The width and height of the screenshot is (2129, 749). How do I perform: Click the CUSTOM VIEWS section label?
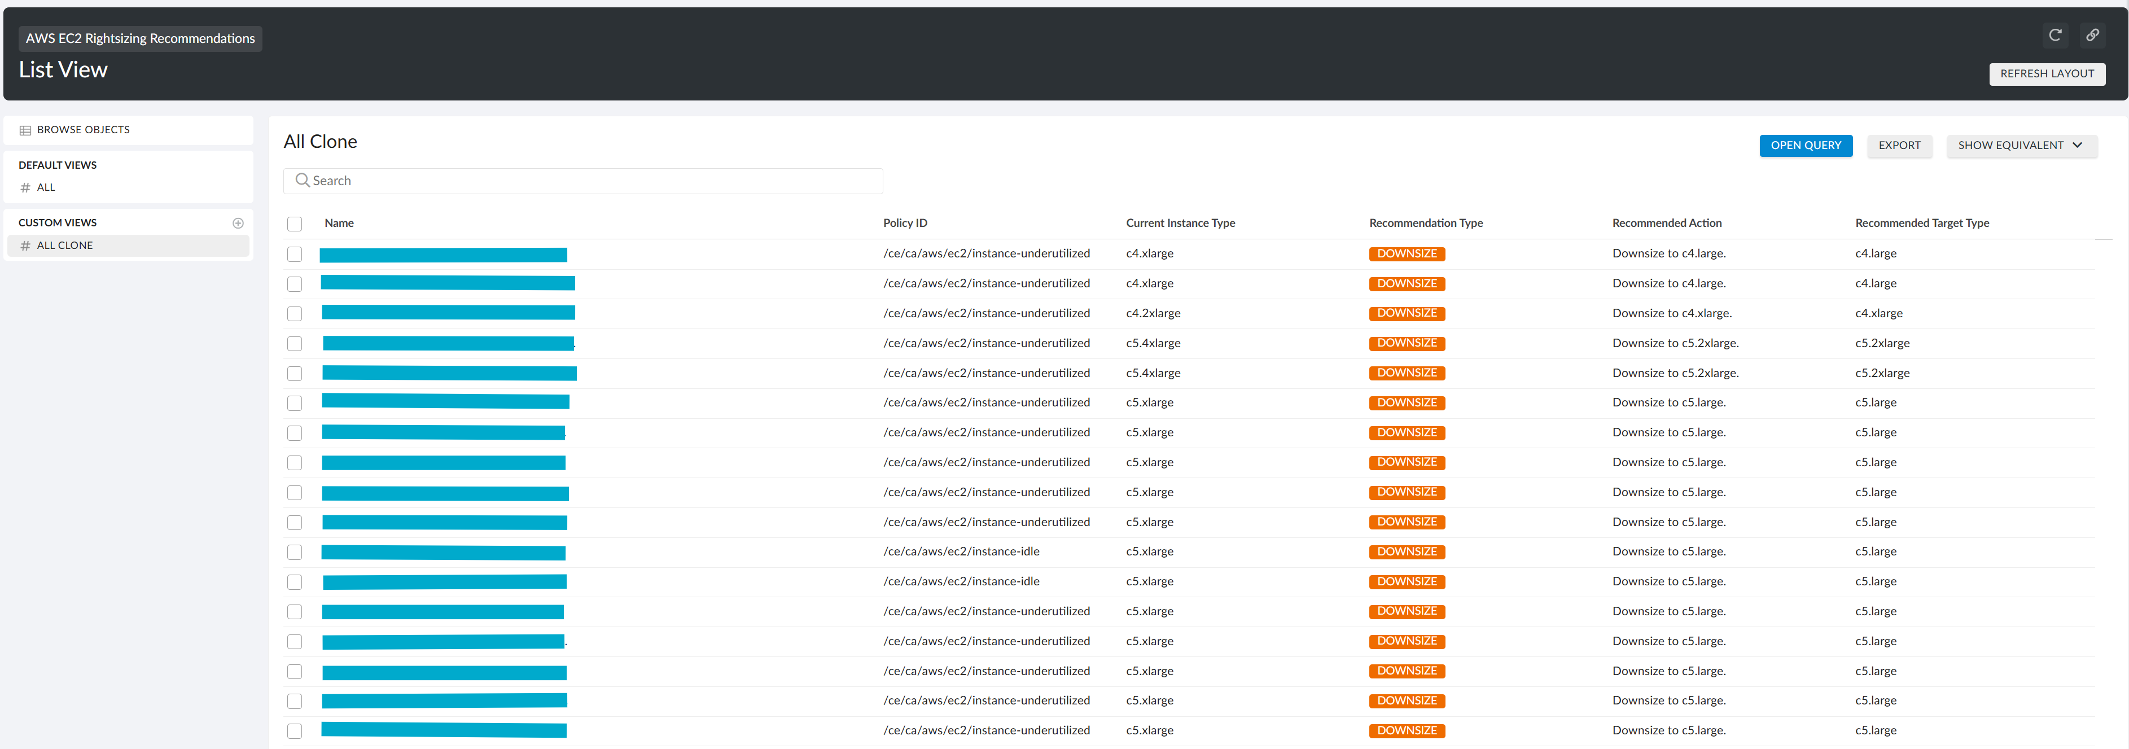click(x=58, y=223)
